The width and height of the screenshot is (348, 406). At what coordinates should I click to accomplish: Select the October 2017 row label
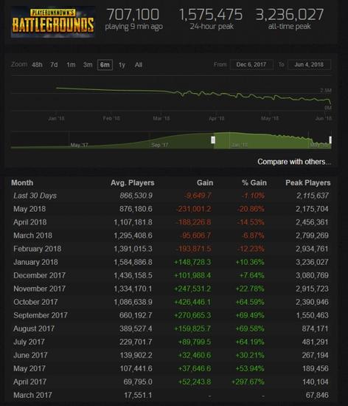coord(35,302)
